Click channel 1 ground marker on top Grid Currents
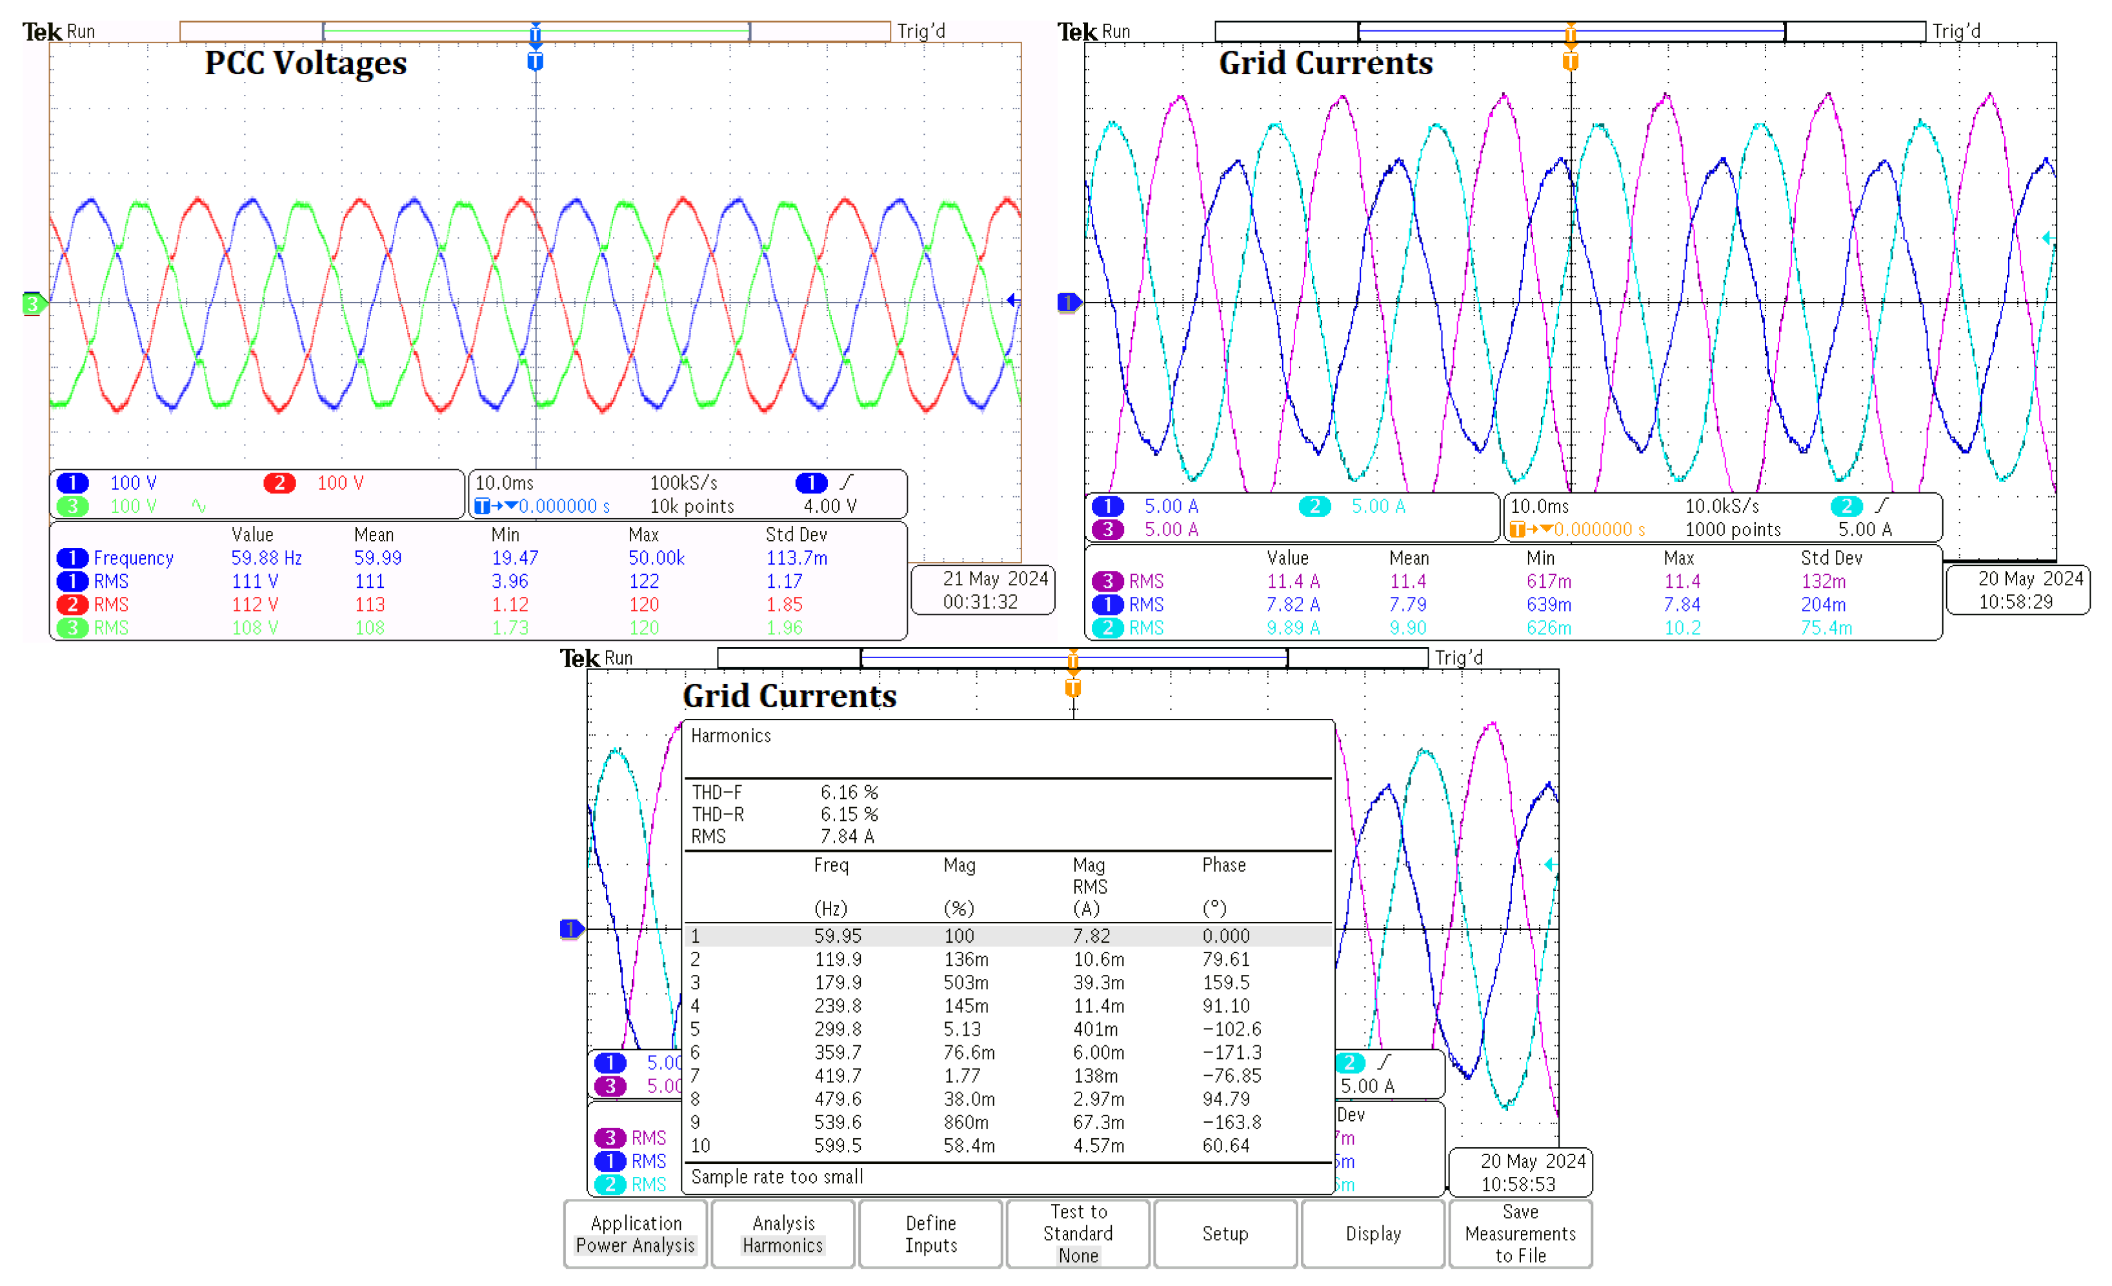 (x=1068, y=302)
